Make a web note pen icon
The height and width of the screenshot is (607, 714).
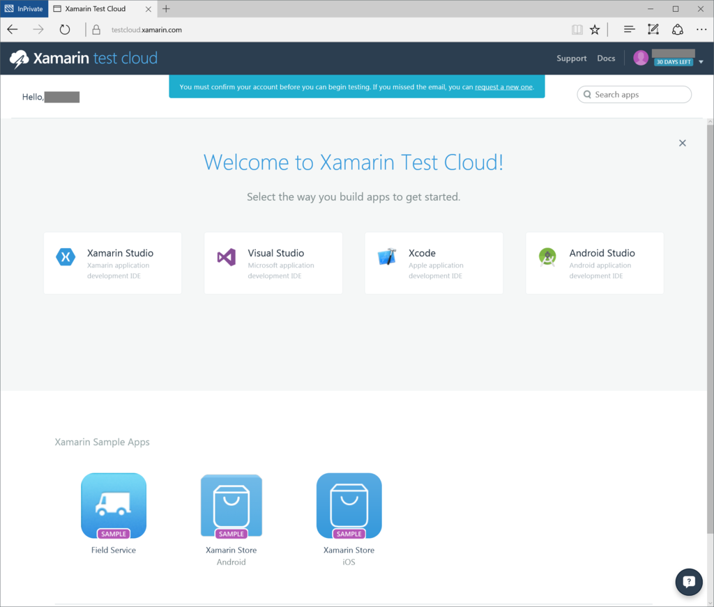pos(653,29)
